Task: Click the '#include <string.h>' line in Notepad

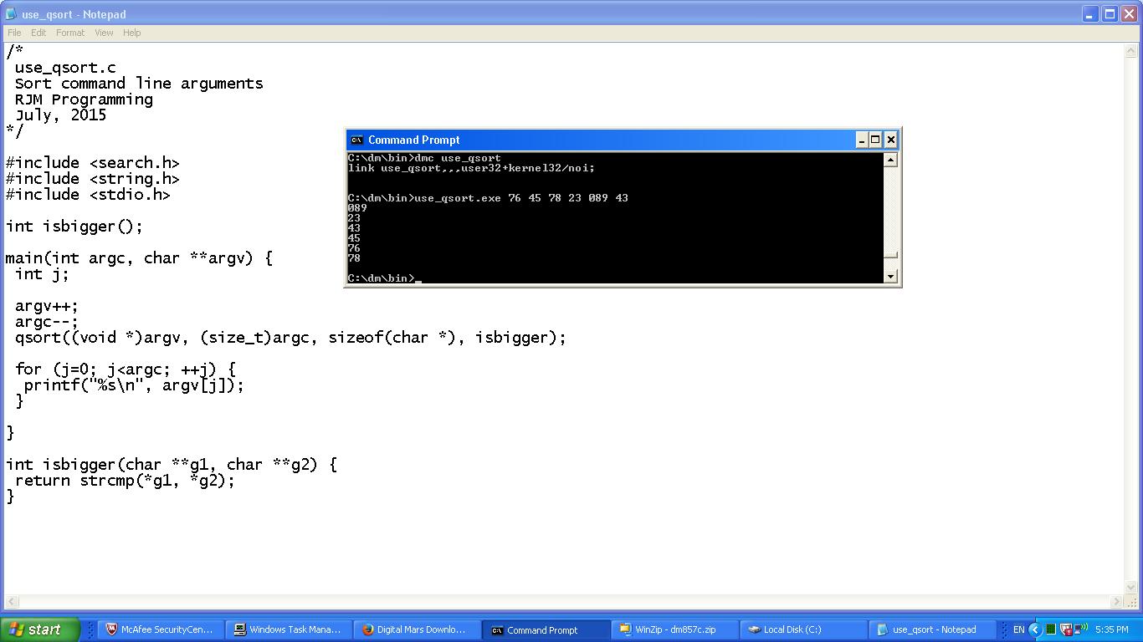Action: (x=92, y=179)
